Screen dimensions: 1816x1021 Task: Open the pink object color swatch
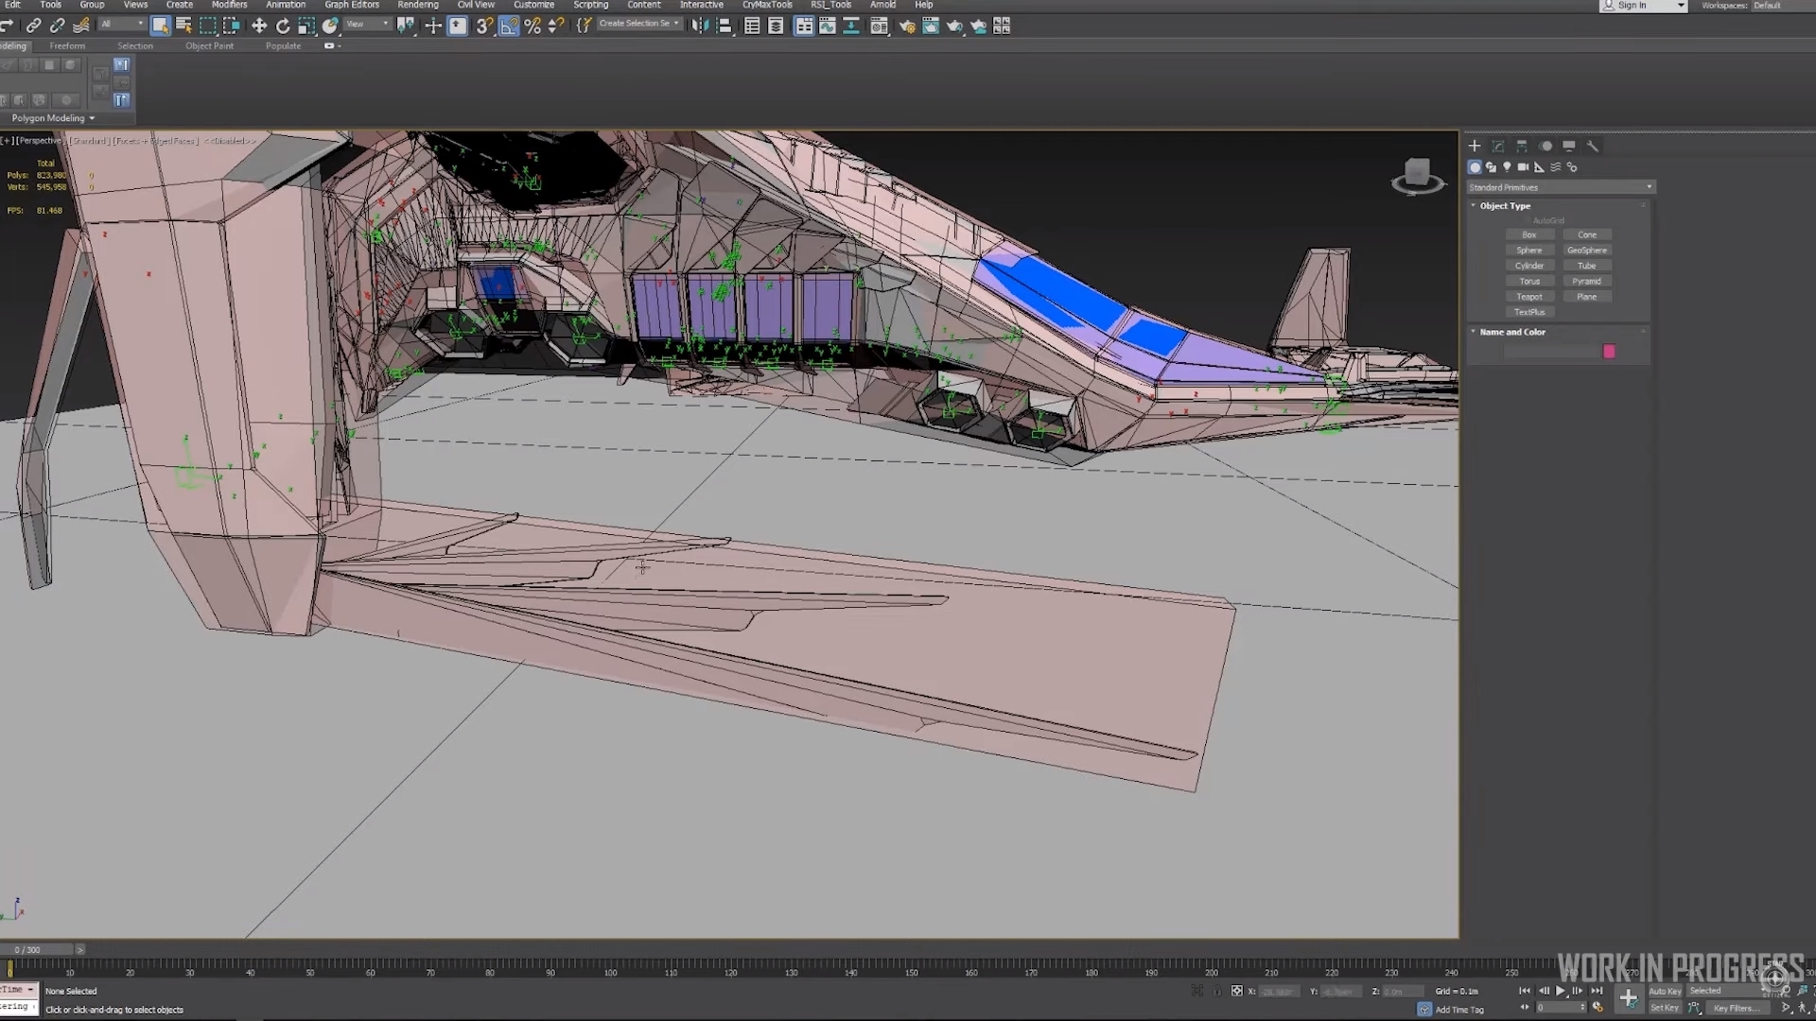[1609, 352]
